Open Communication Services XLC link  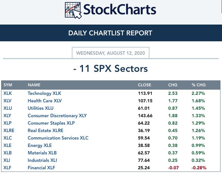coord(58,138)
